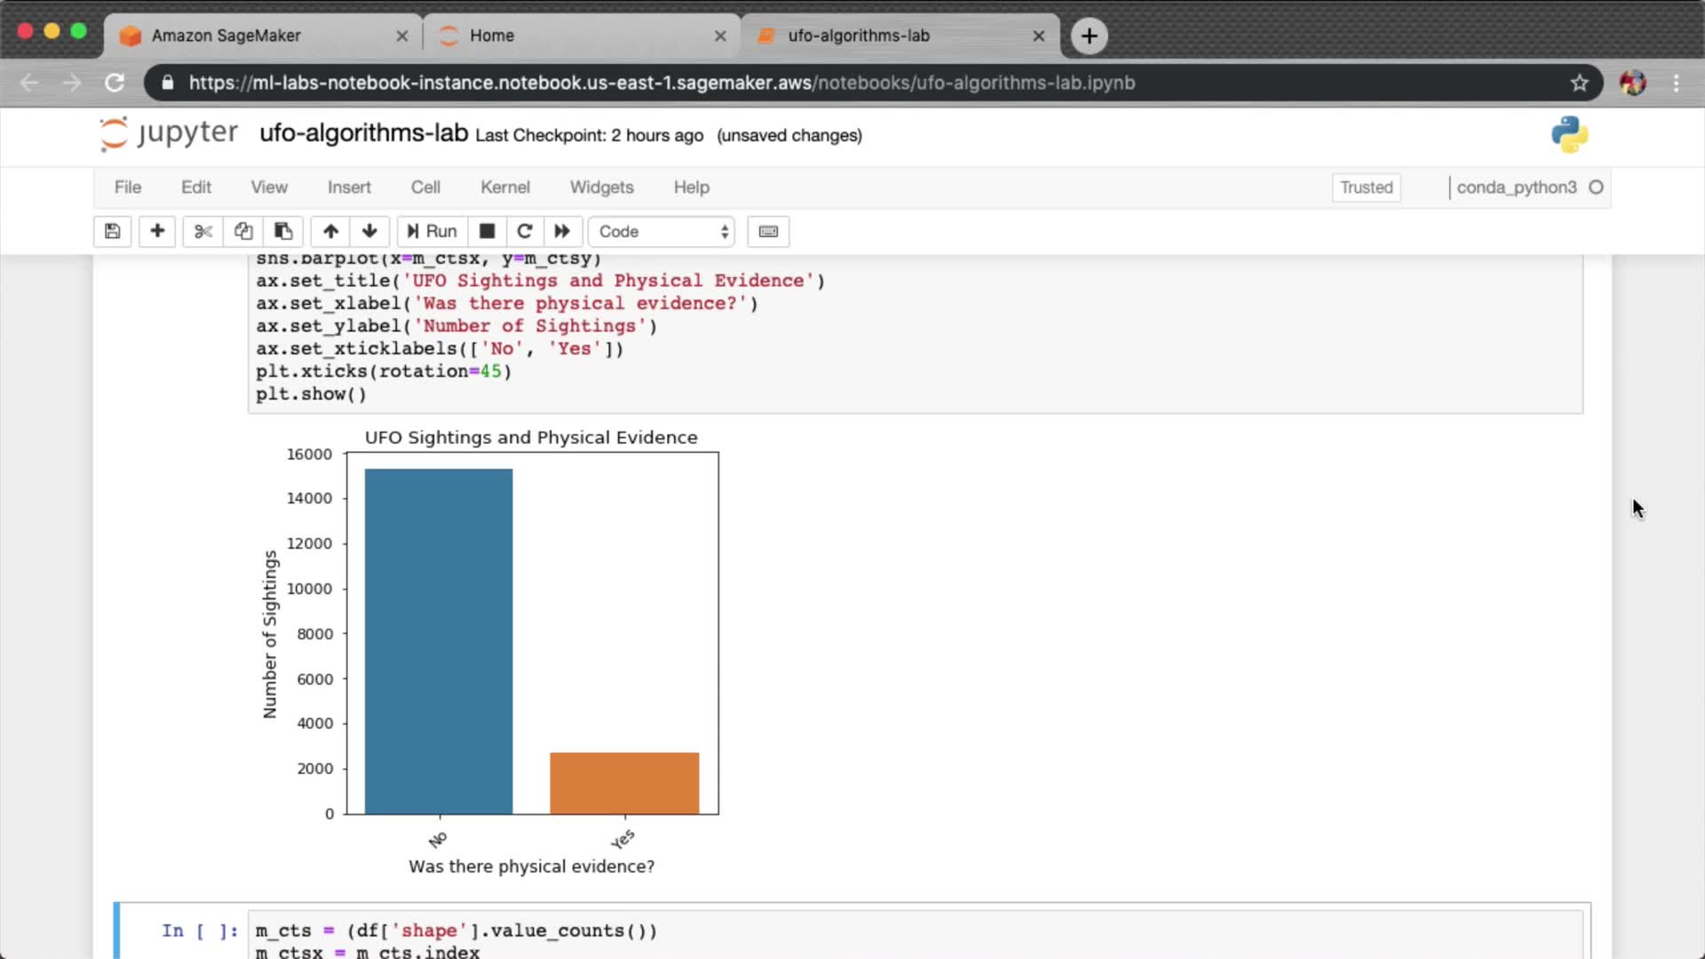Image resolution: width=1705 pixels, height=959 pixels.
Task: Insert a cell below with the plus icon
Action: point(157,232)
